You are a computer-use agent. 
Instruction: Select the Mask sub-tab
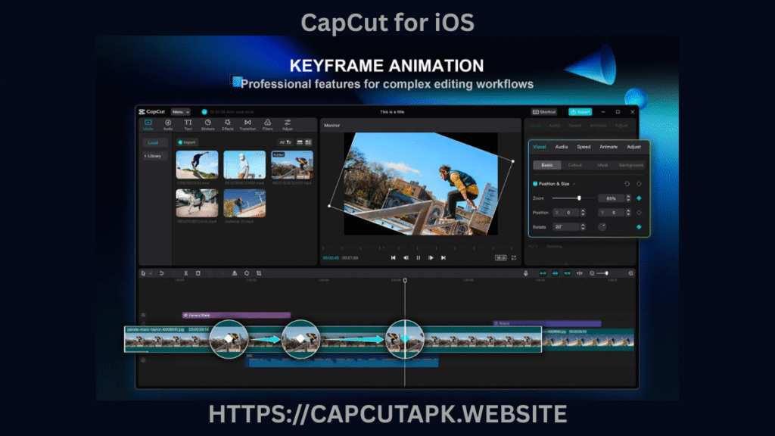coord(602,164)
